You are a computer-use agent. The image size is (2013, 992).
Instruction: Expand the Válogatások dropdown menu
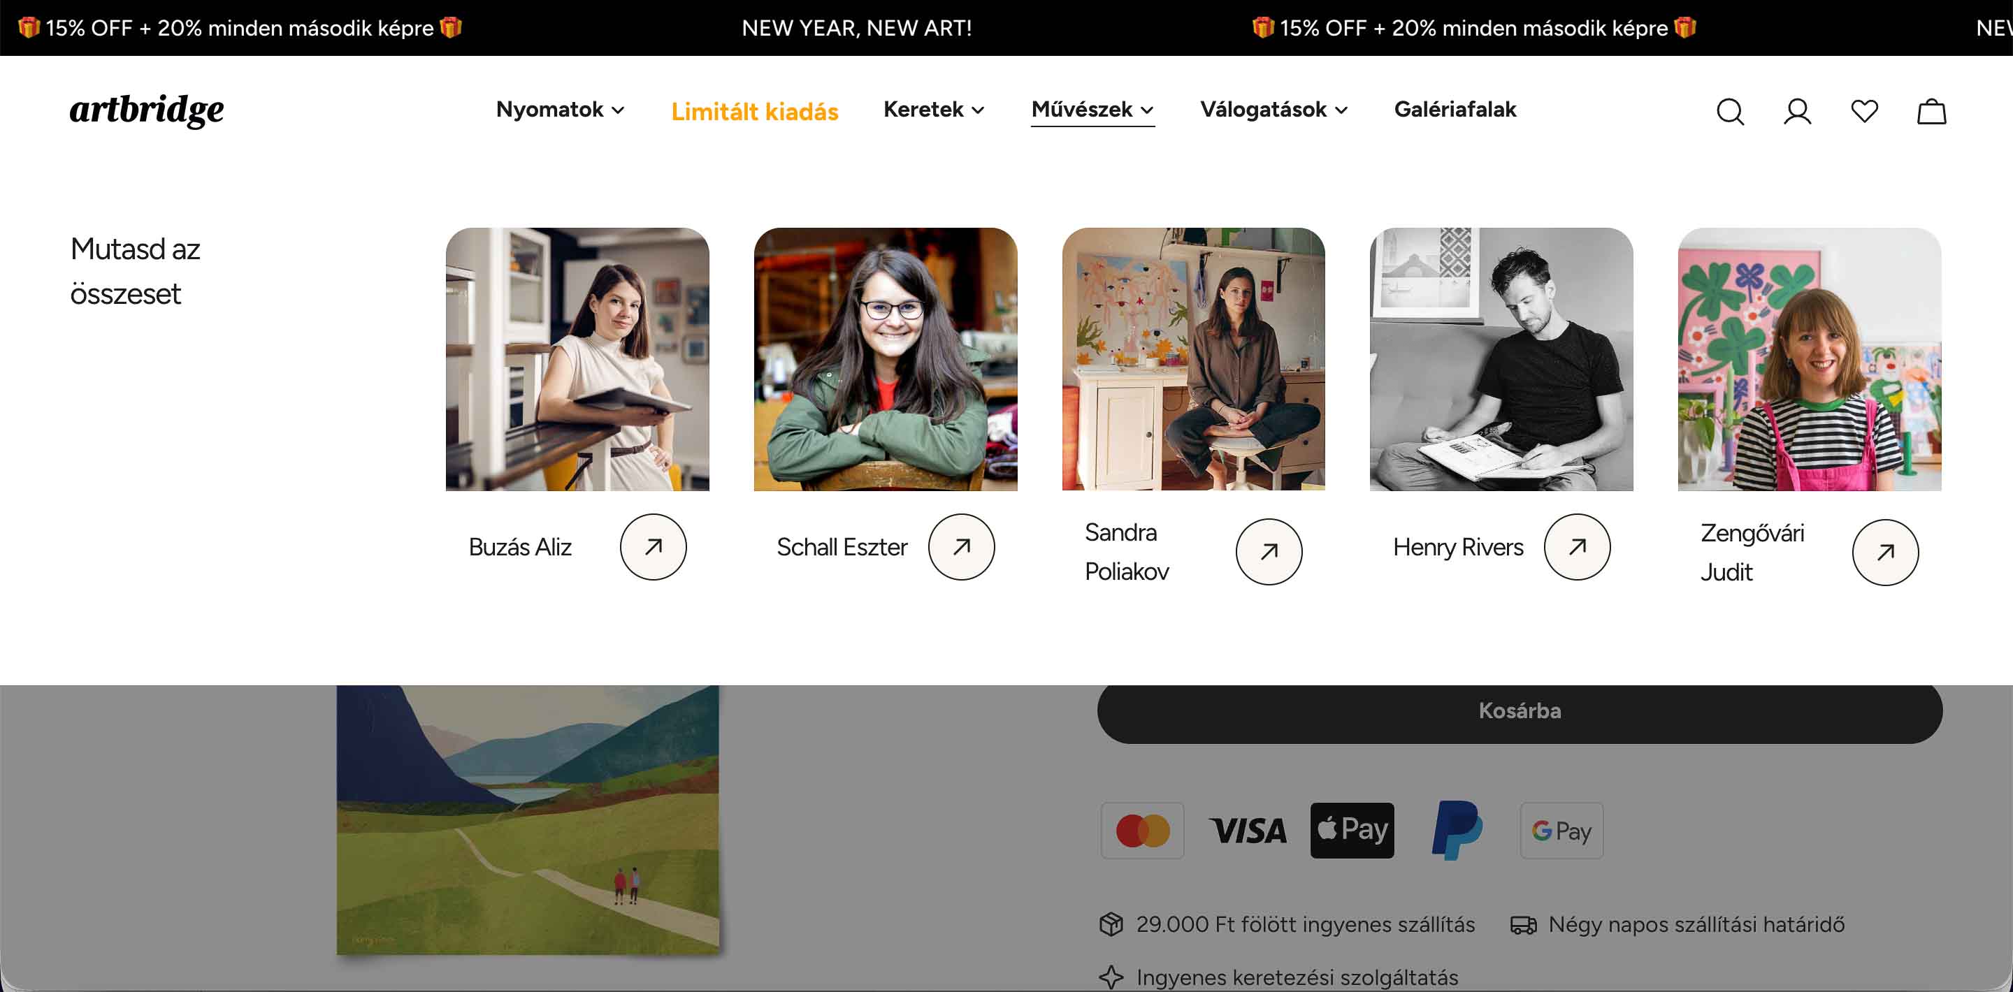[1273, 110]
